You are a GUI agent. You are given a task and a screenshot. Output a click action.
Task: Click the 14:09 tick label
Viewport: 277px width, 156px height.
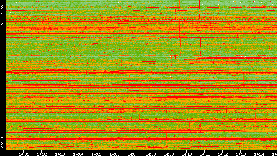point(168,154)
